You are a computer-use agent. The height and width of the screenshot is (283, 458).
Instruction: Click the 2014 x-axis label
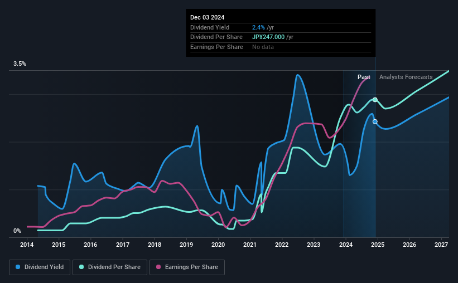tap(27, 245)
